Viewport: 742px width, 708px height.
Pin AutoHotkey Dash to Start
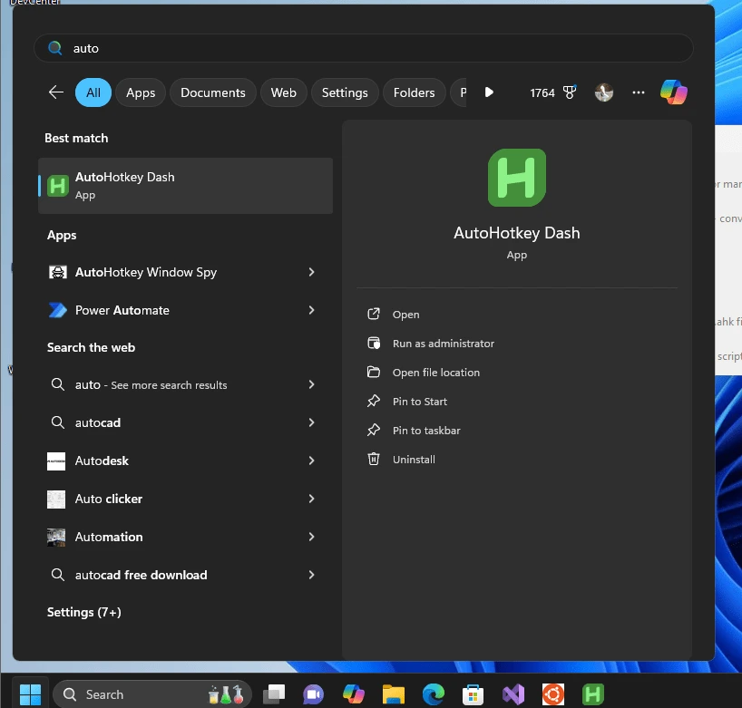click(420, 402)
